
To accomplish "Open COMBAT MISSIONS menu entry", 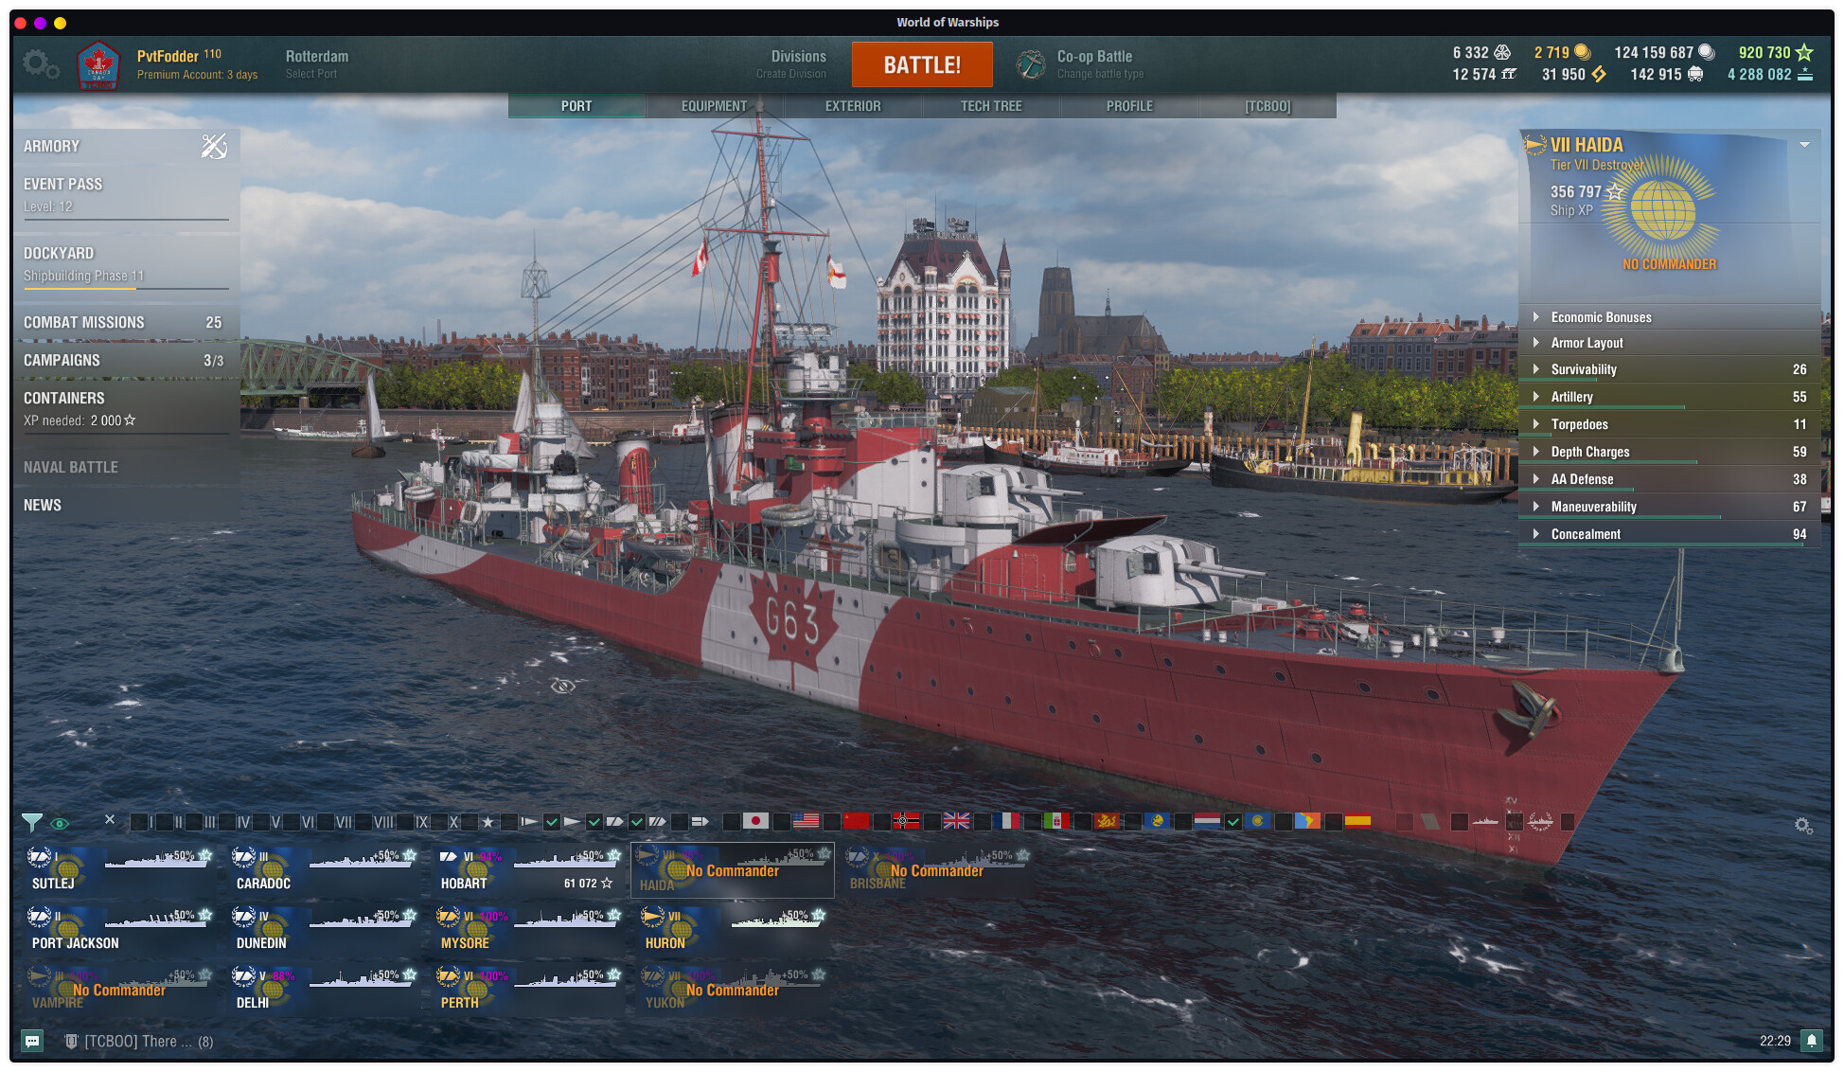I will 126,322.
